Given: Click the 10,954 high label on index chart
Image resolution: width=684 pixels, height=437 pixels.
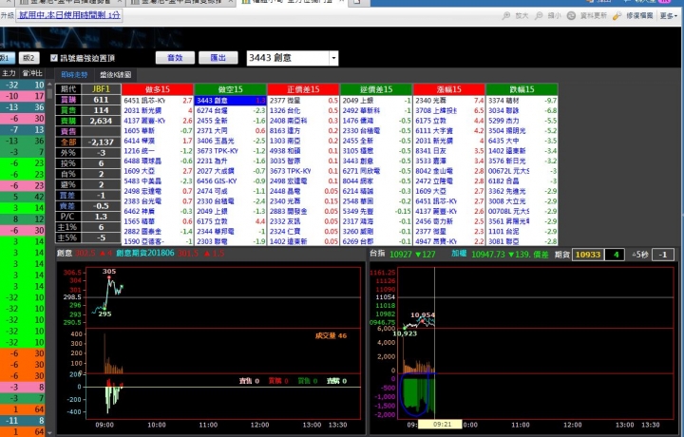Looking at the screenshot, I should point(423,314).
